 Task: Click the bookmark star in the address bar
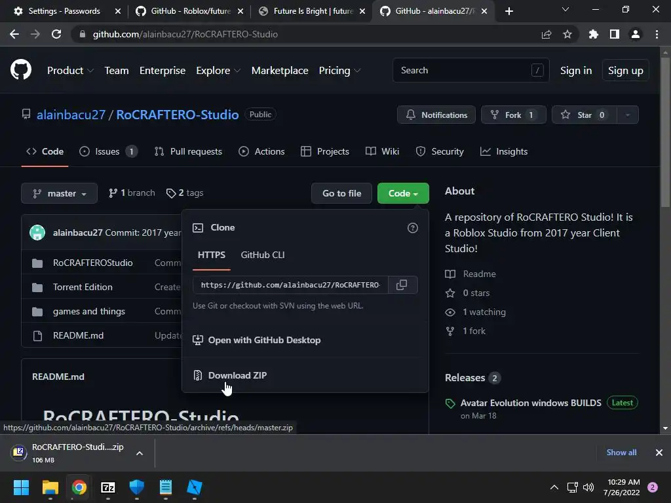click(567, 34)
